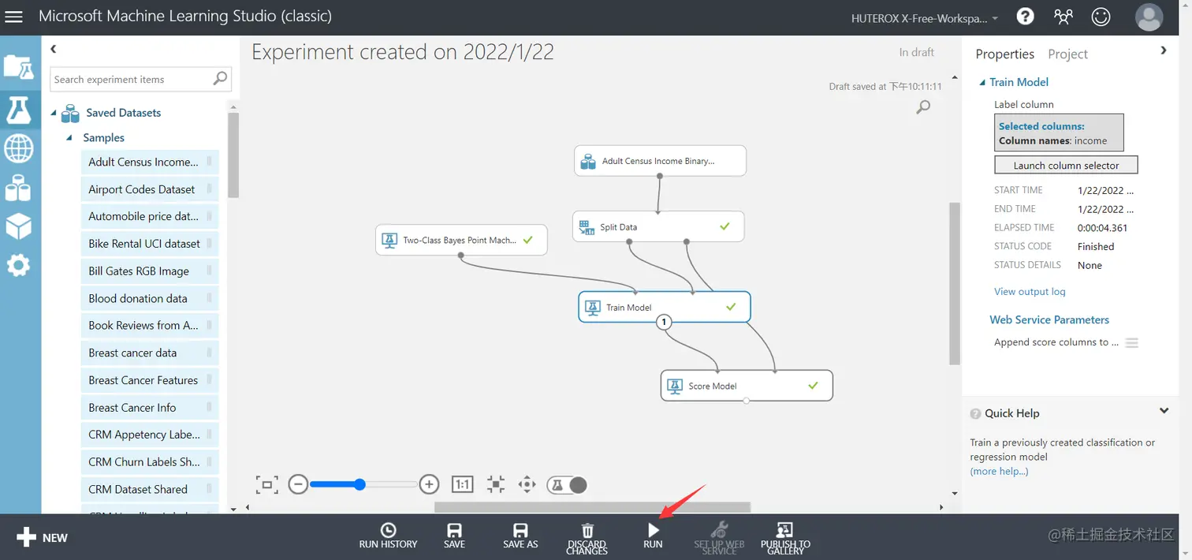The width and height of the screenshot is (1192, 560).
Task: Click the search magnifier in experiment items
Action: click(220, 78)
